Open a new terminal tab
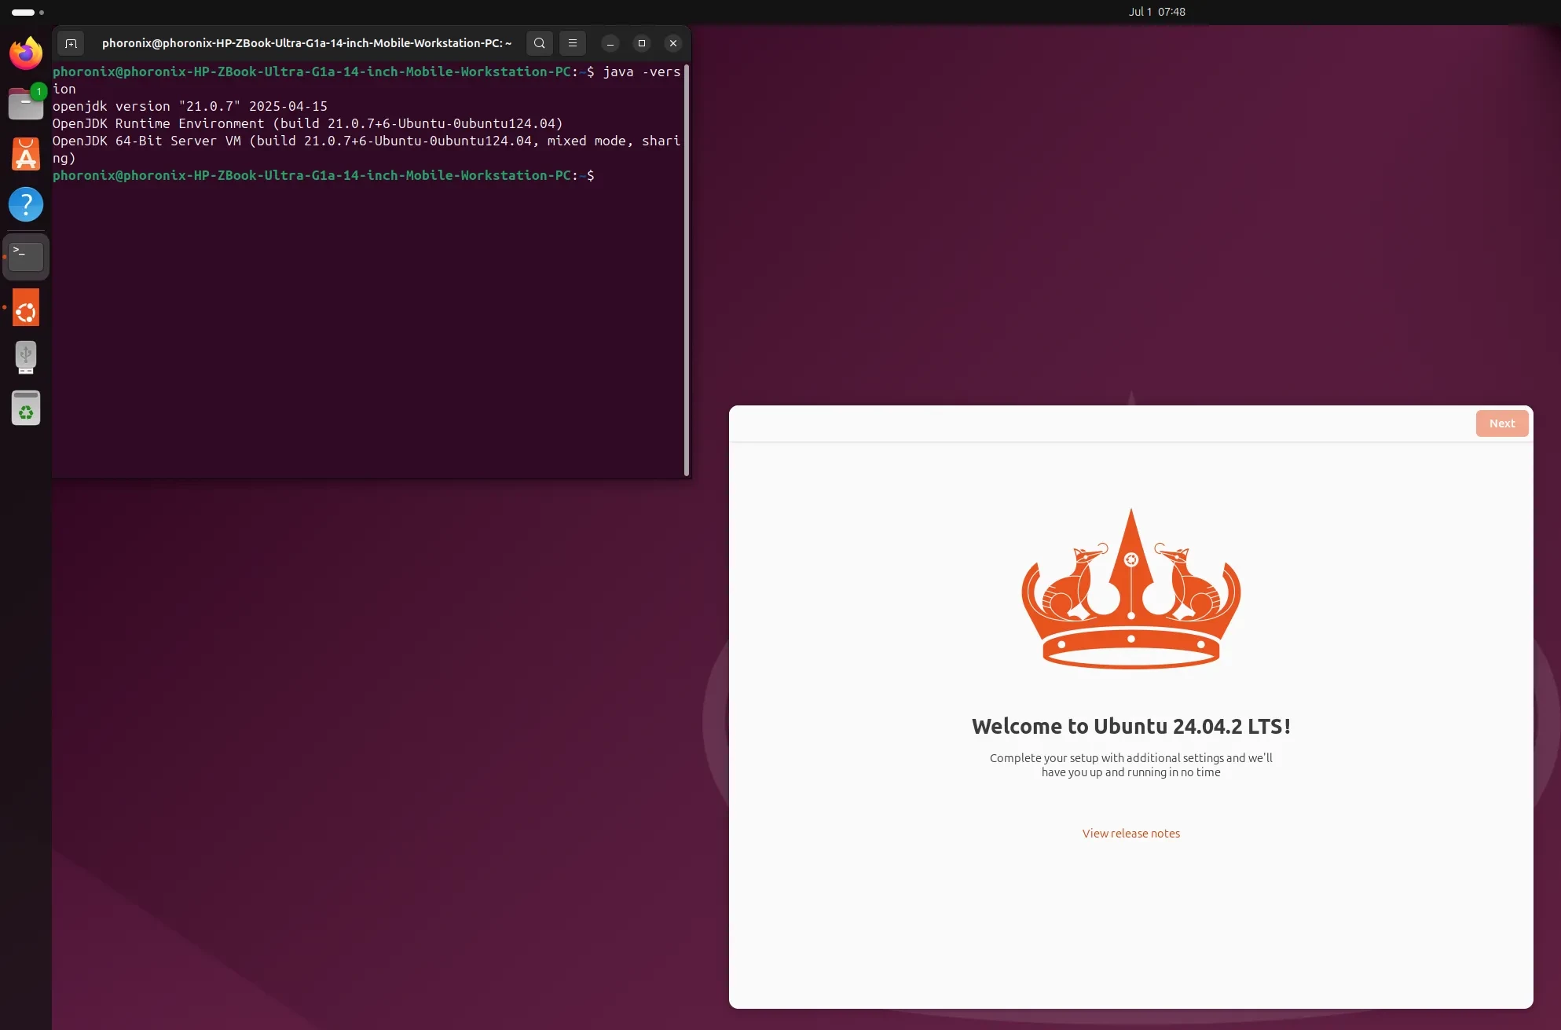Image resolution: width=1561 pixels, height=1030 pixels. click(71, 43)
